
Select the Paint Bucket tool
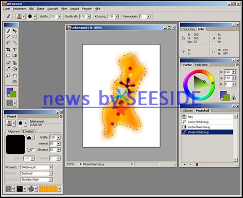click(15, 69)
